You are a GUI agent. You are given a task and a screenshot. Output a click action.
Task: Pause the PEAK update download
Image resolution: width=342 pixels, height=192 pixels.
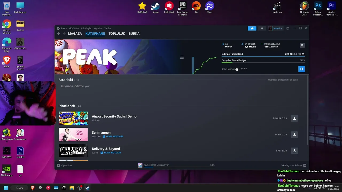click(x=301, y=69)
